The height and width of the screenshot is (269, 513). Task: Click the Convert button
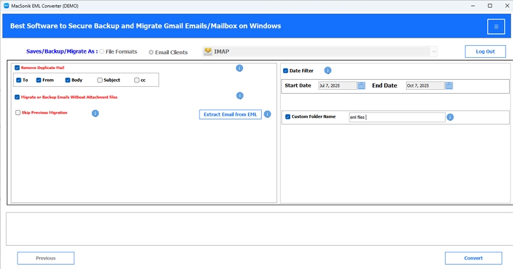[473, 258]
